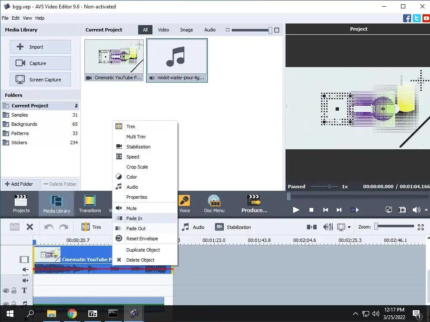Click the Add Folder button

pos(21,184)
